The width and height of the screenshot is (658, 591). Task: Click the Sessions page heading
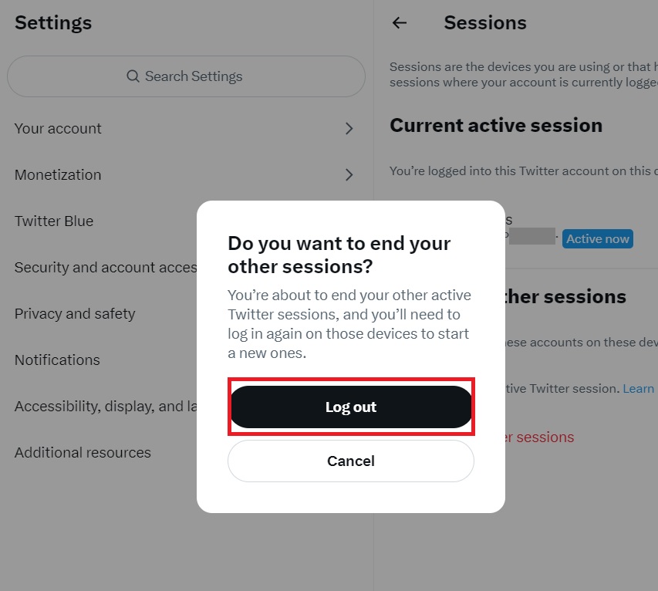tap(485, 22)
